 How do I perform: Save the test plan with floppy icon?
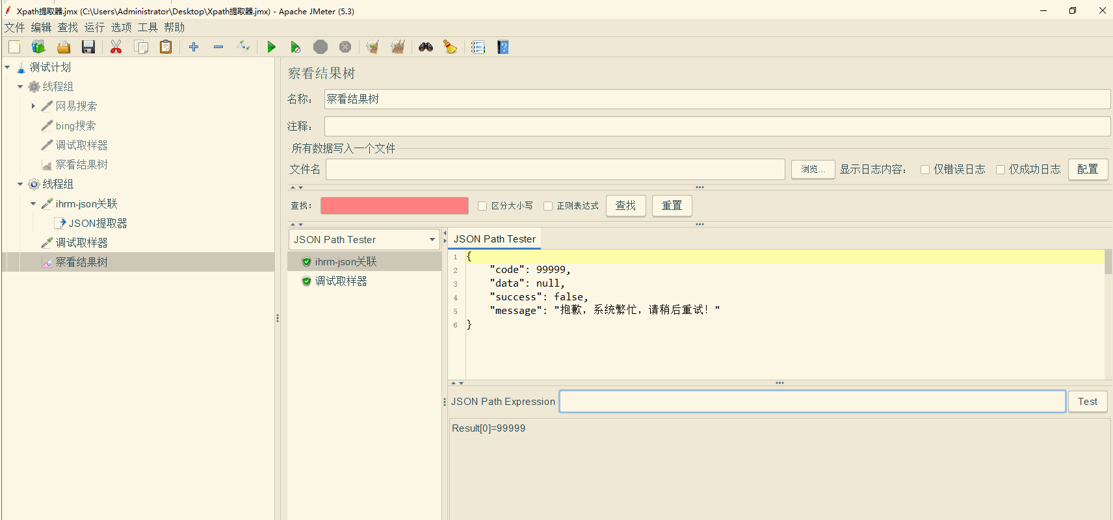pyautogui.click(x=88, y=47)
